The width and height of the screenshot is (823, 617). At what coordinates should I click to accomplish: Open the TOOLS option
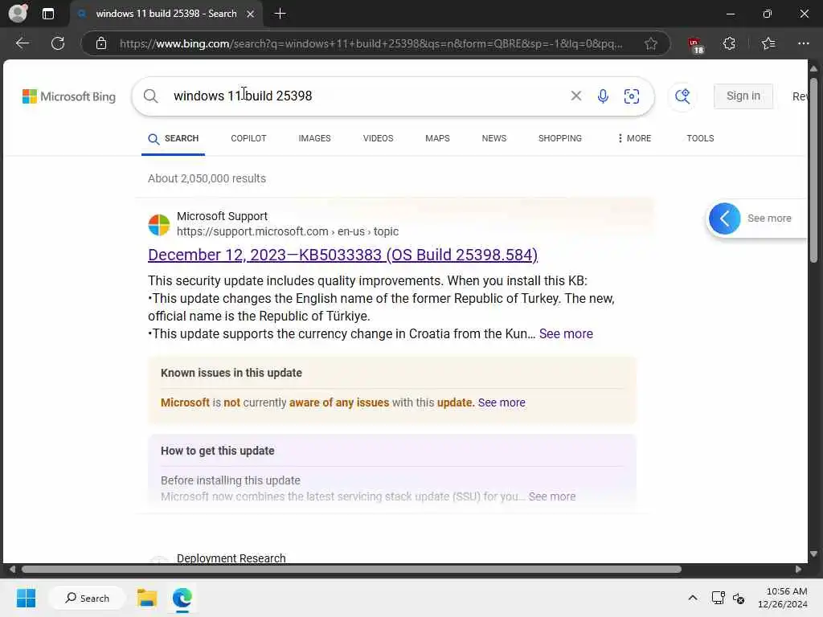(700, 138)
